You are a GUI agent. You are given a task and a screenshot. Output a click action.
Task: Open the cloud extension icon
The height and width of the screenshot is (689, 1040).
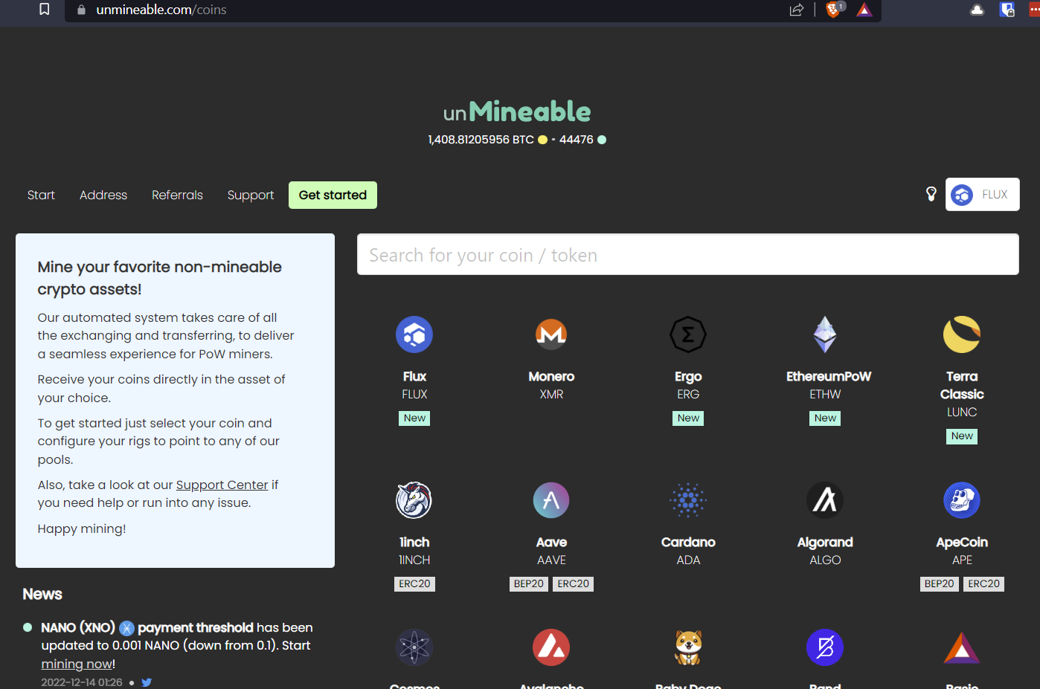(978, 10)
